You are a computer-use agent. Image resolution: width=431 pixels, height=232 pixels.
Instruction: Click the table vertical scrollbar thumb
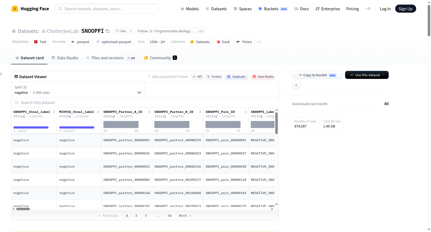[276, 123]
